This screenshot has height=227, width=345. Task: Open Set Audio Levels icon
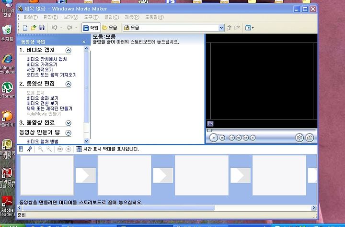click(21, 149)
